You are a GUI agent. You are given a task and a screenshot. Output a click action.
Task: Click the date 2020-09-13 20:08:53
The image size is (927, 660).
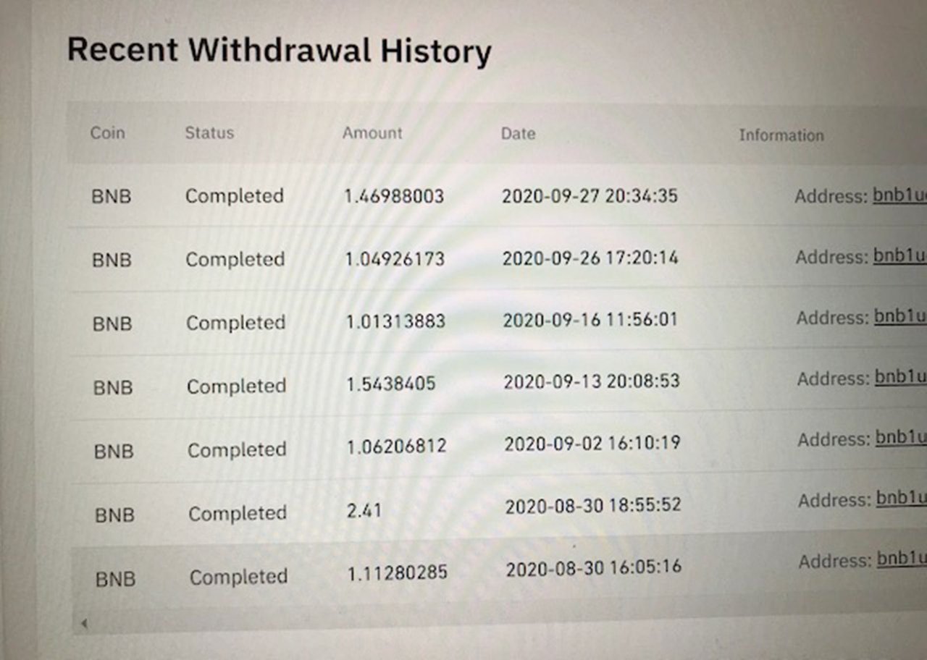tap(592, 381)
